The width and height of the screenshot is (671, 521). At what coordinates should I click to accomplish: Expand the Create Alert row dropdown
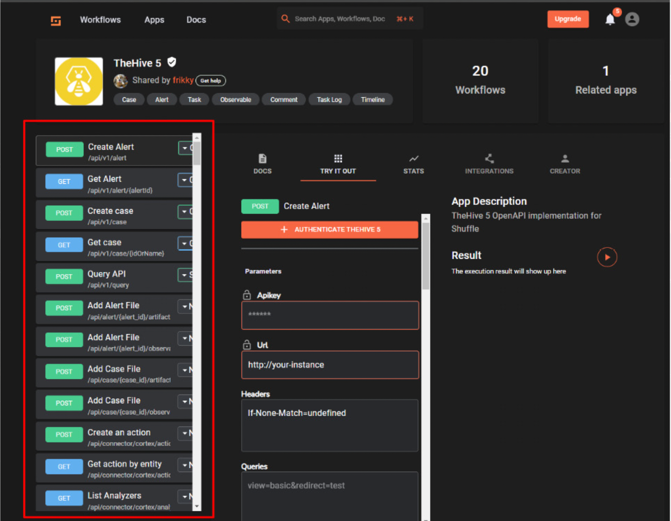[x=185, y=148]
